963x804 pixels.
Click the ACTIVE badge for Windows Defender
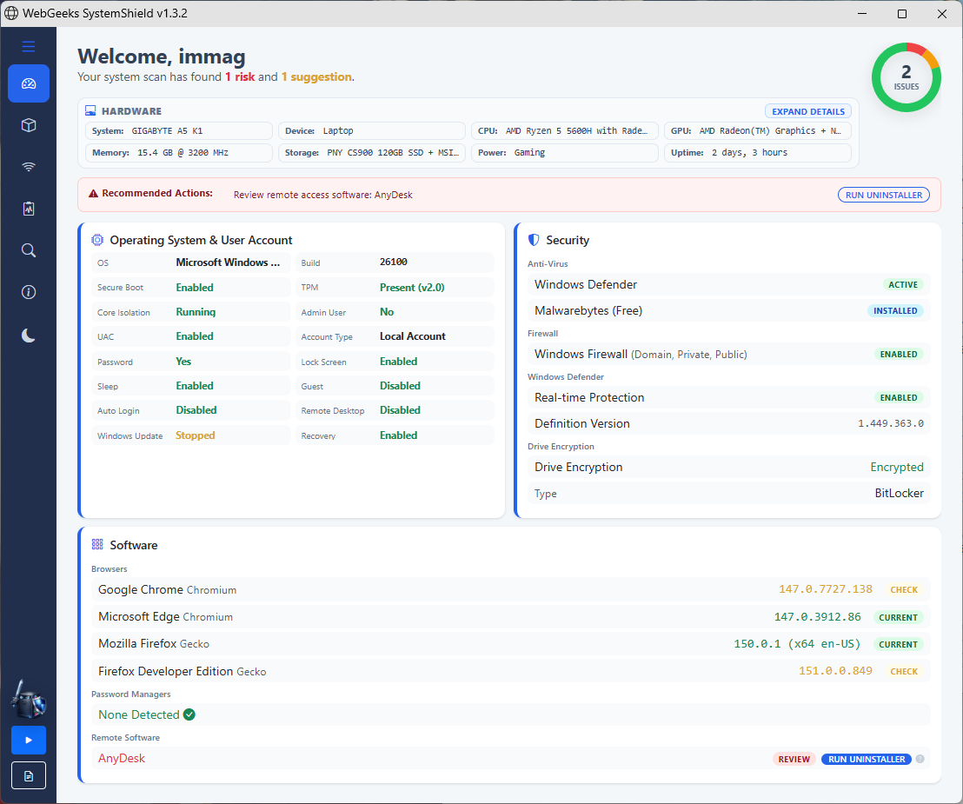pyautogui.click(x=903, y=284)
